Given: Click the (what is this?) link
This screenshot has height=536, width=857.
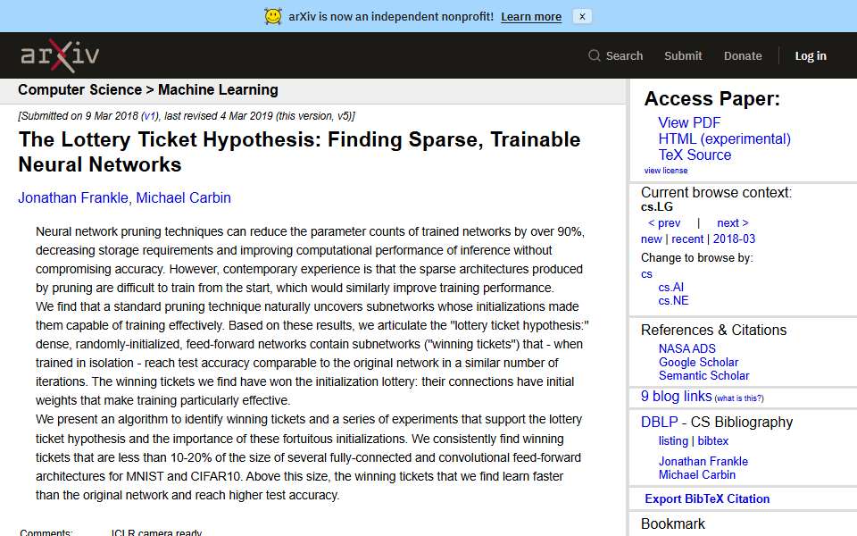Looking at the screenshot, I should (739, 398).
